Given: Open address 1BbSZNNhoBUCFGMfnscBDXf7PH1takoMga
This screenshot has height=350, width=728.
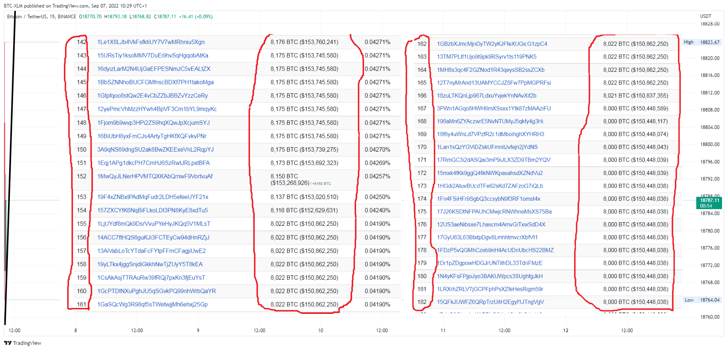Looking at the screenshot, I should pyautogui.click(x=155, y=83).
